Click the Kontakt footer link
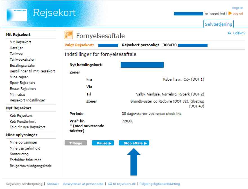The image size is (248, 189). 53,184
